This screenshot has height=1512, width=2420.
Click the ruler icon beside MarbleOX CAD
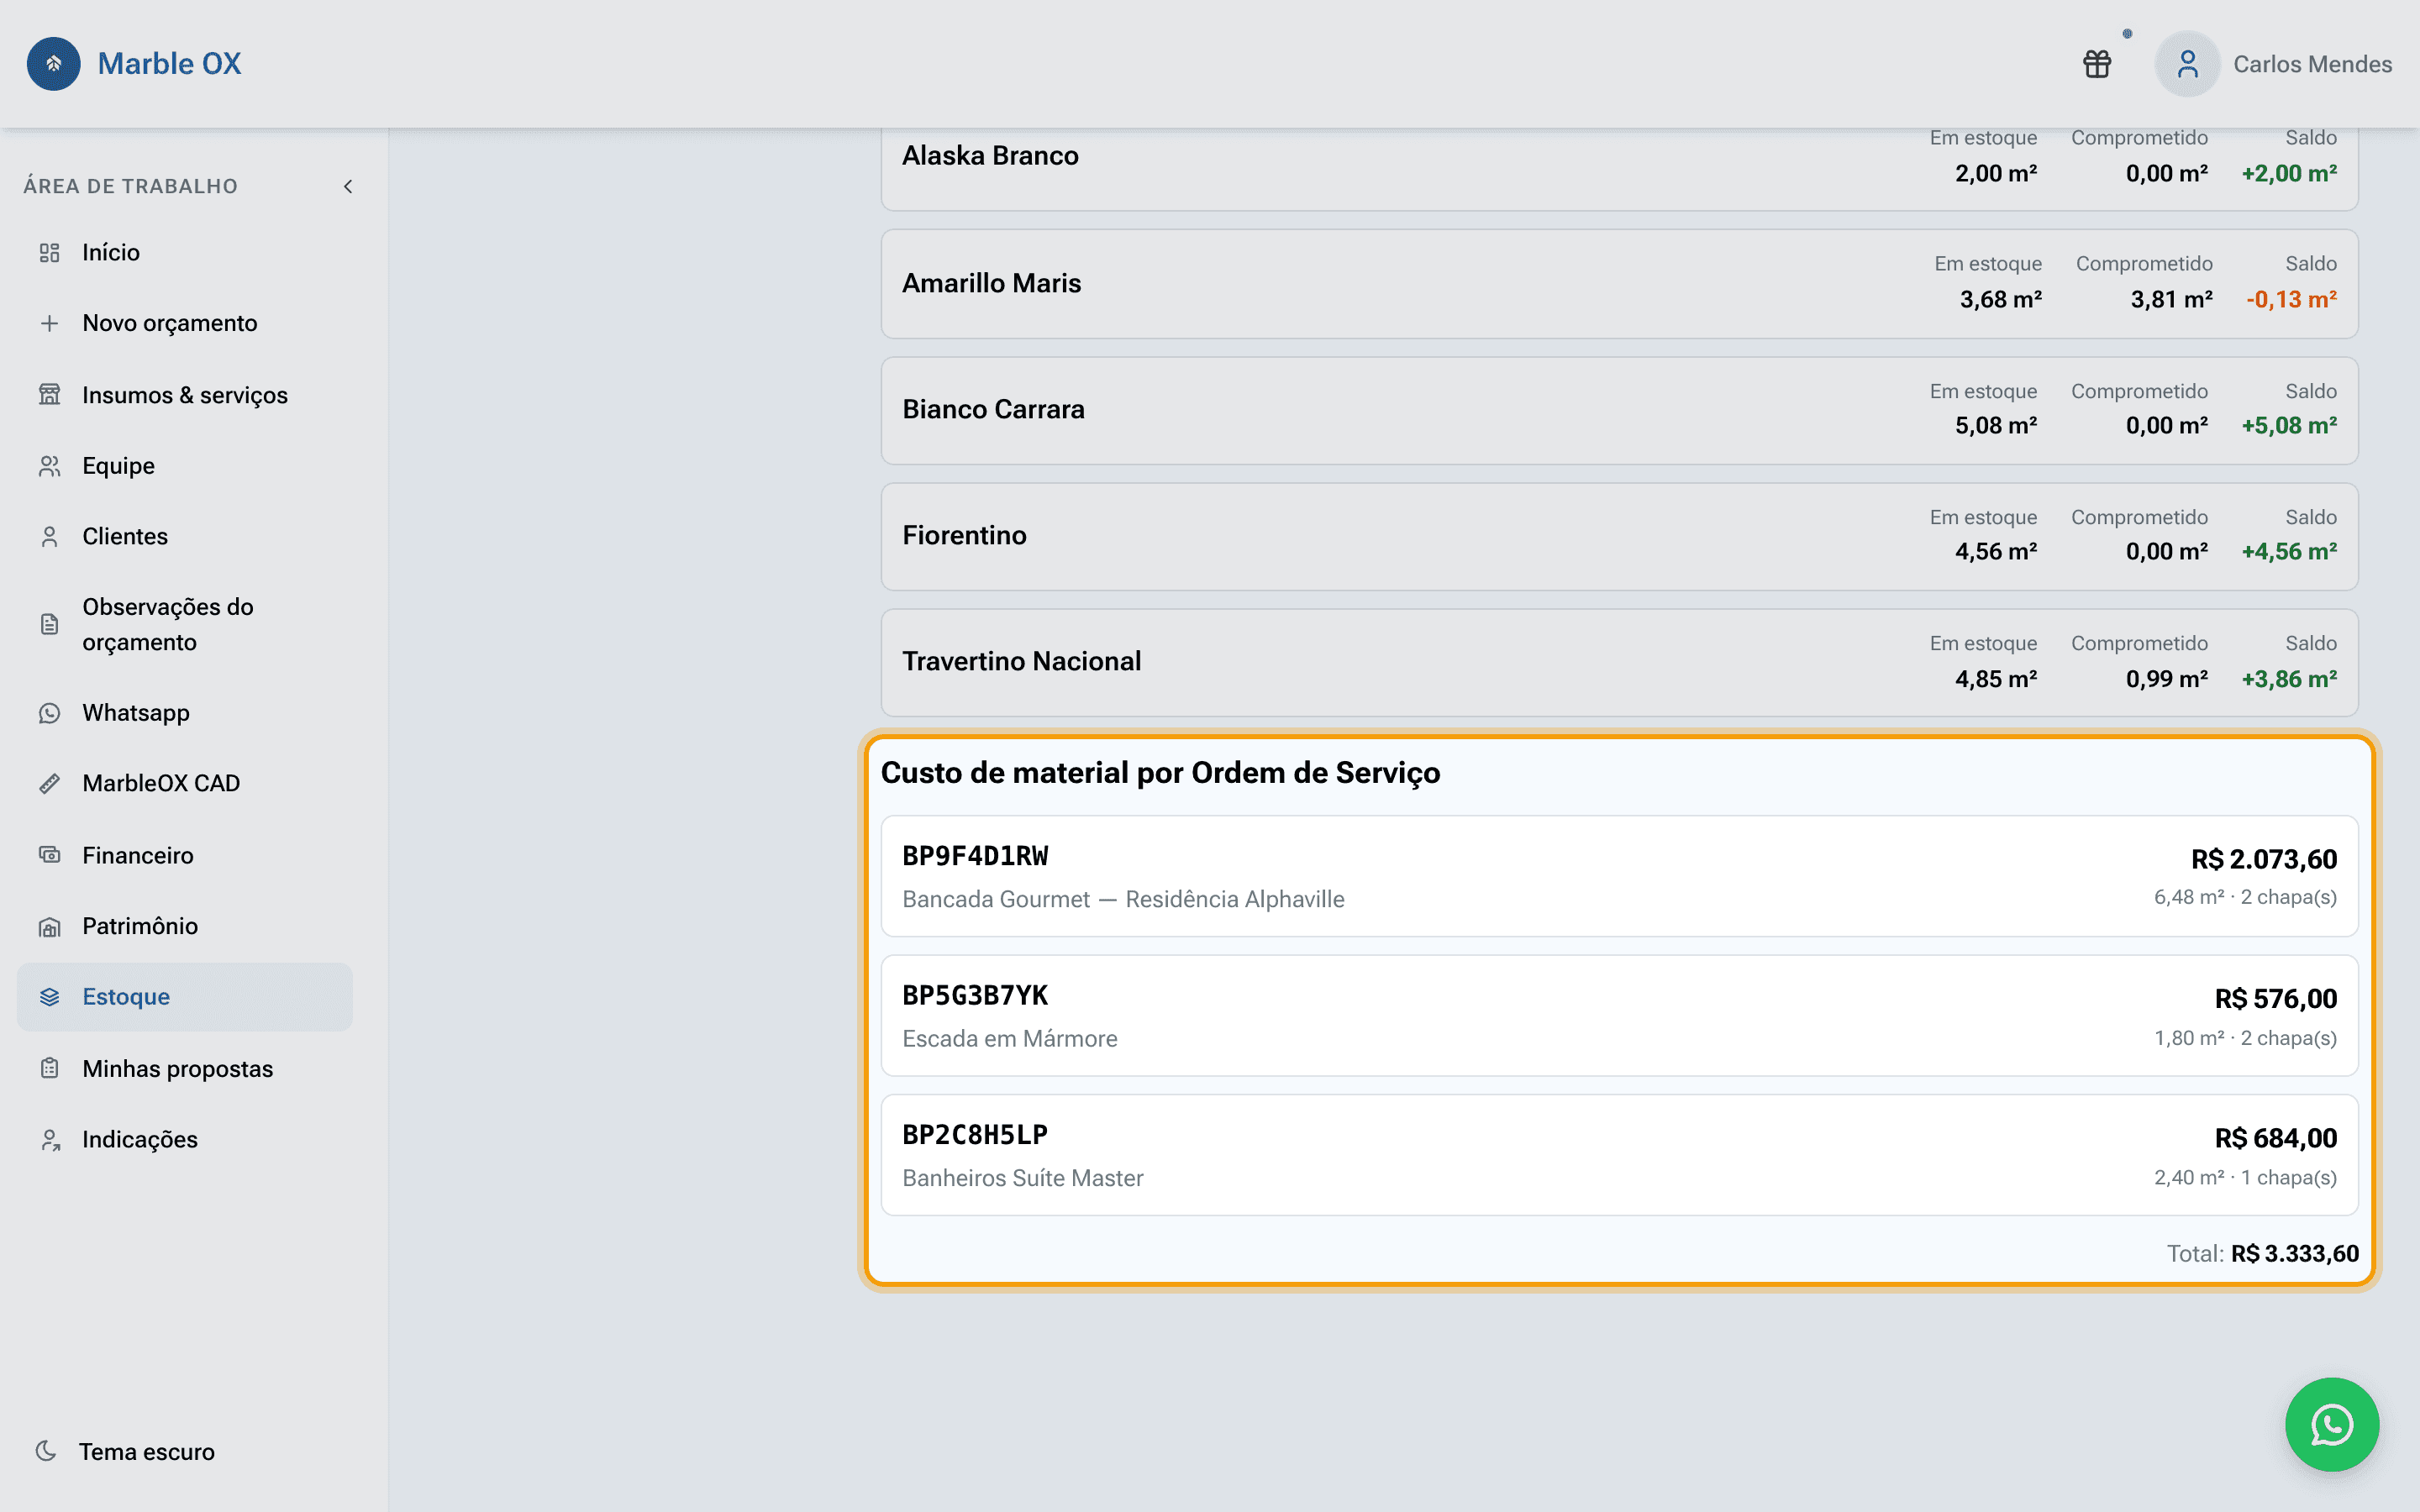click(49, 784)
